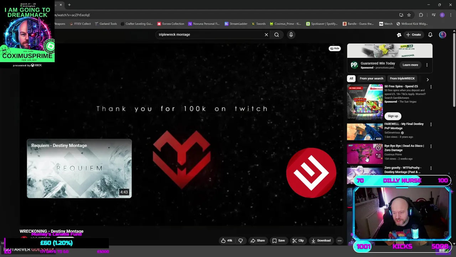
Task: Open the Garland Tools bookmark
Action: point(106,24)
